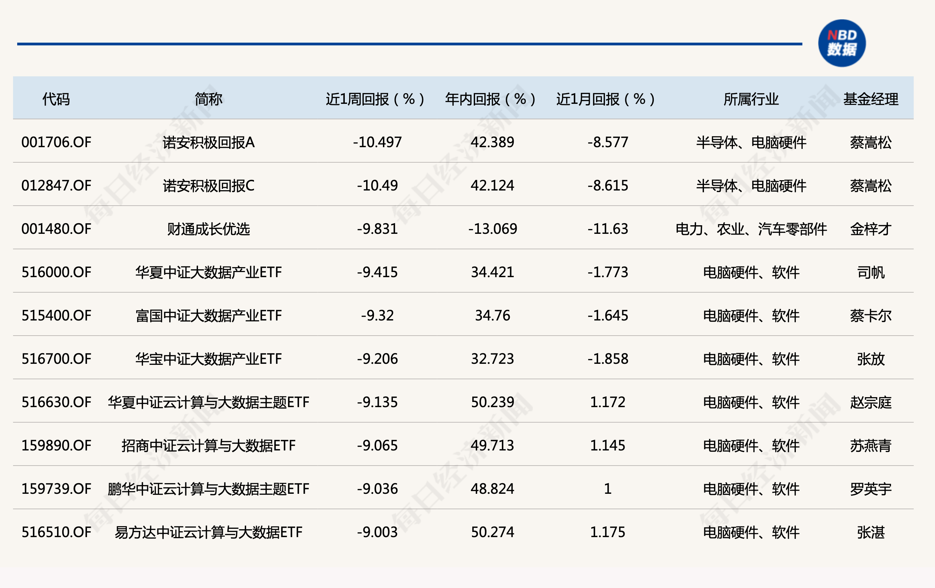Select fund code 001480.OF

click(x=56, y=229)
